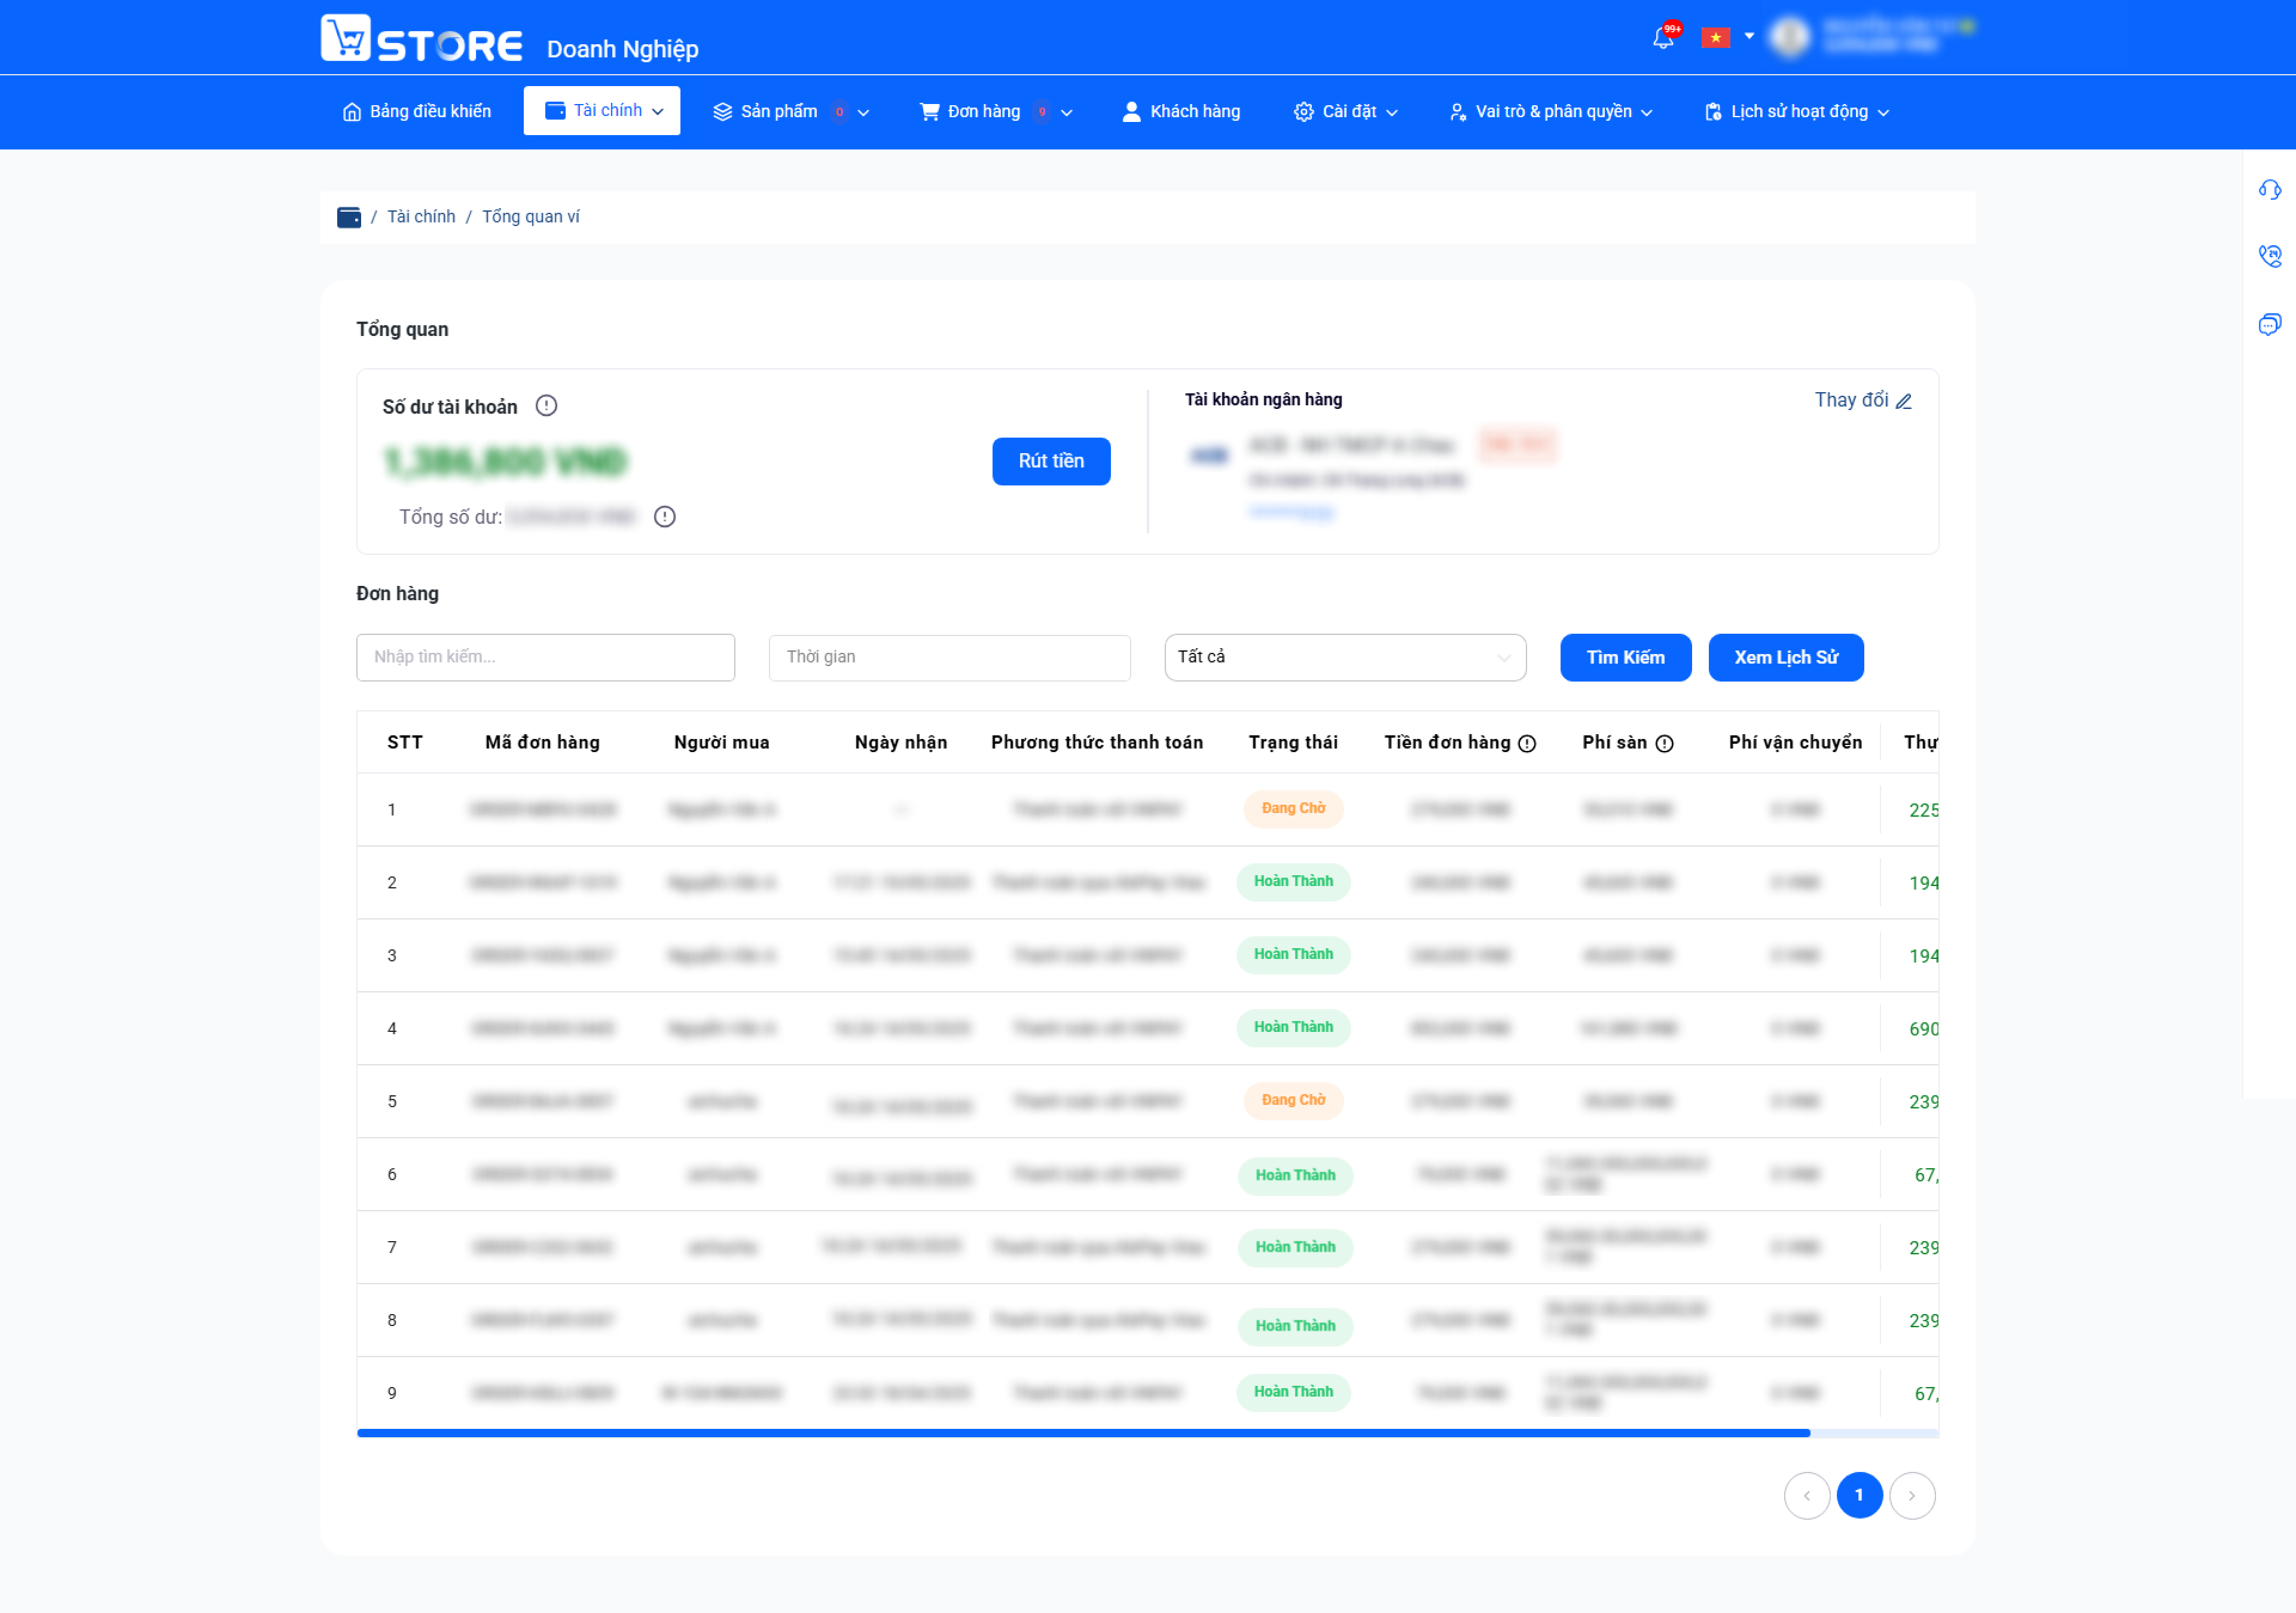Open the headset support icon on sidebar
The height and width of the screenshot is (1613, 2296).
tap(2269, 190)
